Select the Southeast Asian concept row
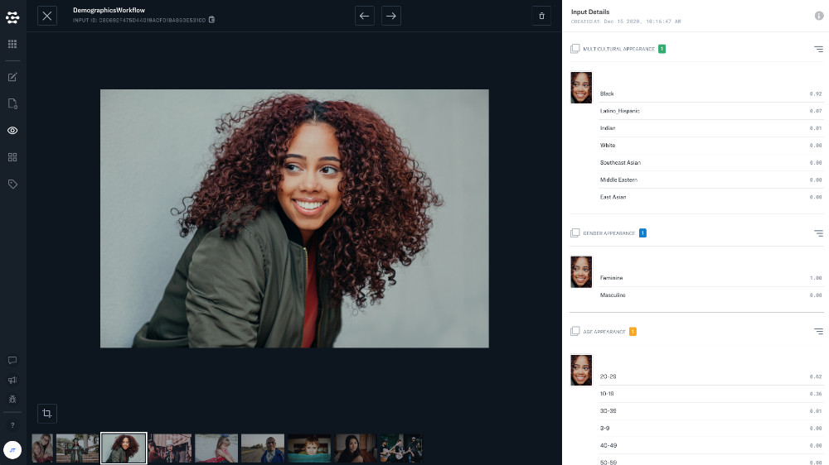The width and height of the screenshot is (829, 465). click(x=710, y=162)
